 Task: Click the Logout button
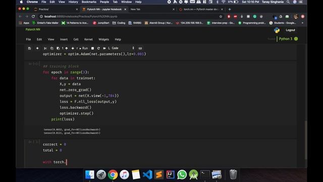(x=290, y=30)
